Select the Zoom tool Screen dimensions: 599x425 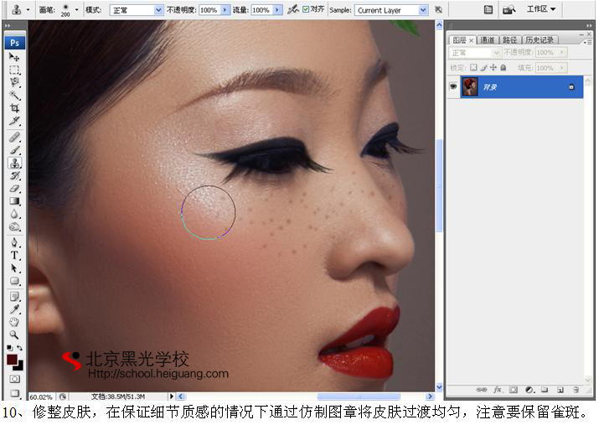pyautogui.click(x=14, y=334)
